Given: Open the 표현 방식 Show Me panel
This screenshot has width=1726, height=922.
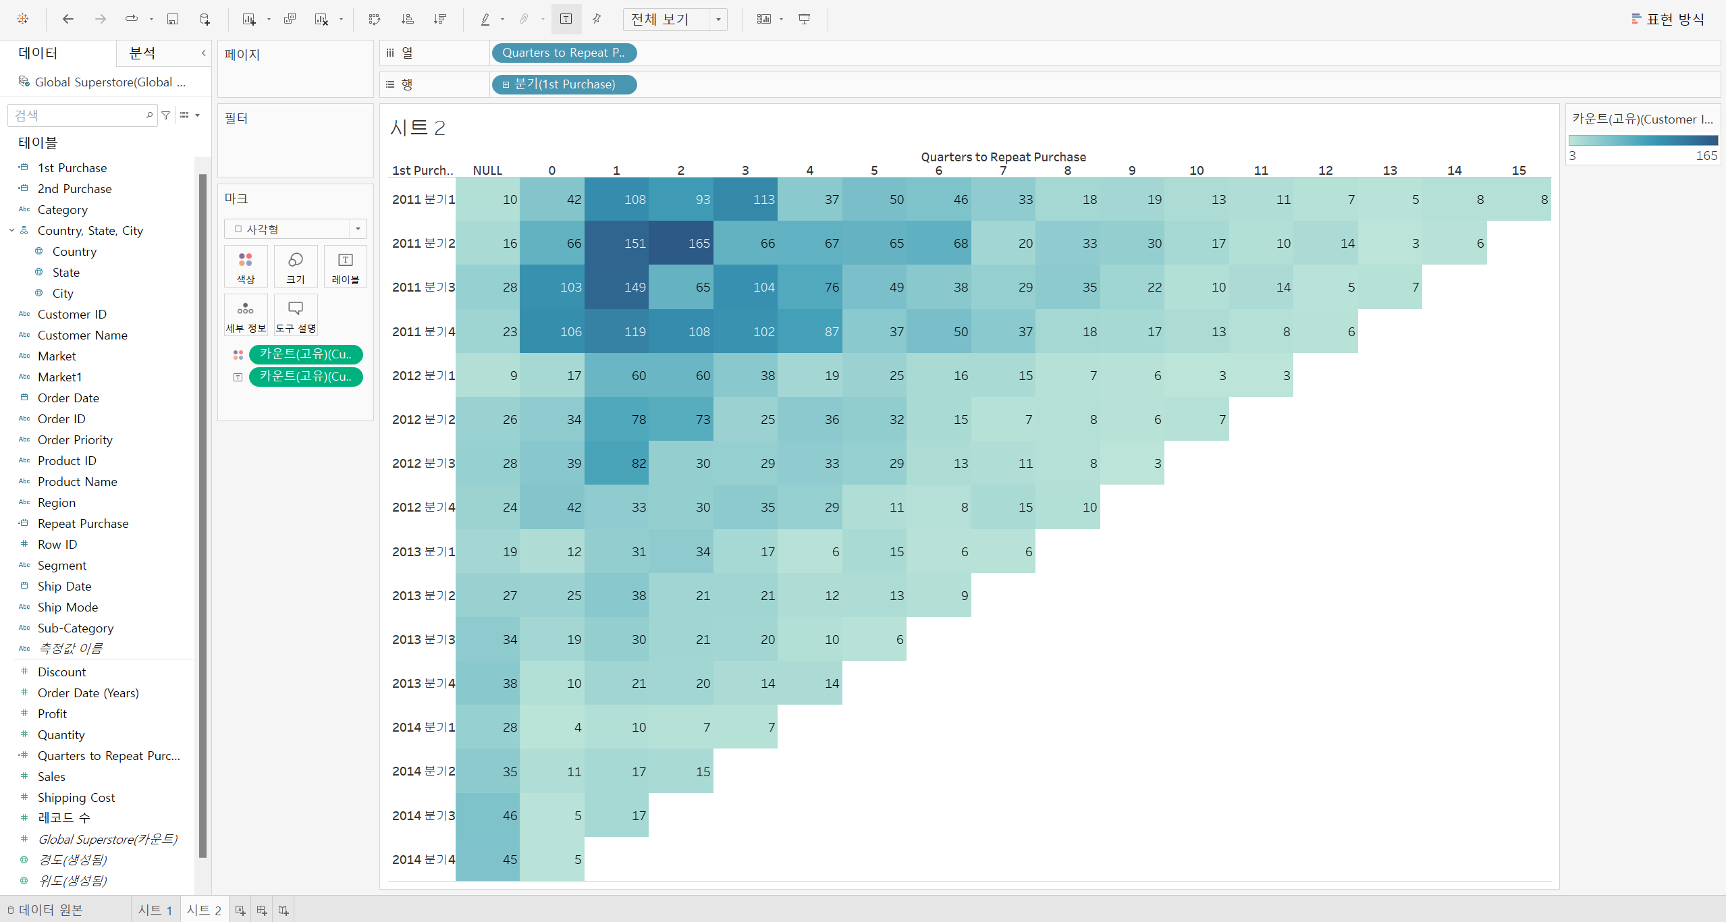Looking at the screenshot, I should tap(1667, 19).
